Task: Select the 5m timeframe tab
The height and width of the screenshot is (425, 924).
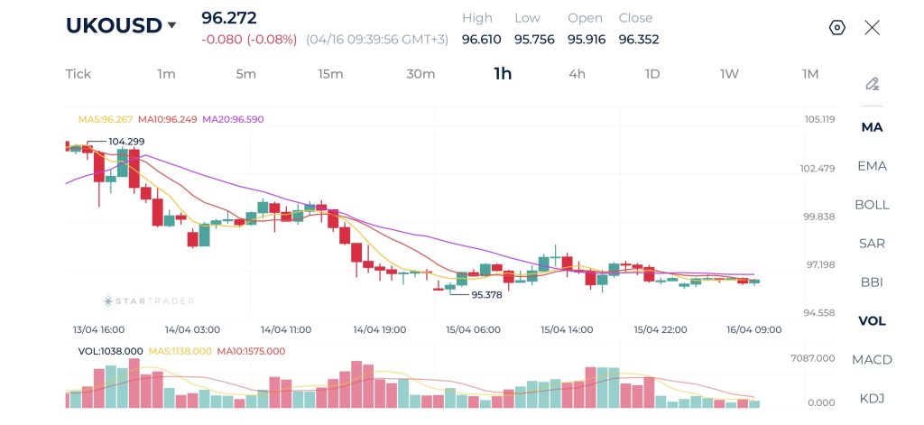Action: tap(246, 74)
